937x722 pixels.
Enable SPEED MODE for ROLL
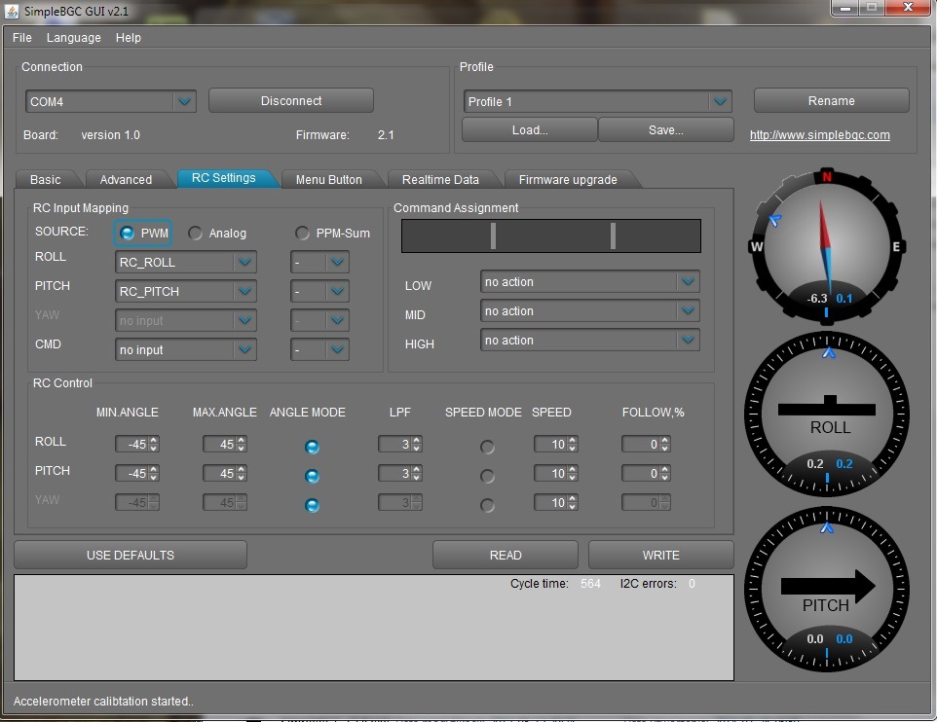click(x=487, y=447)
